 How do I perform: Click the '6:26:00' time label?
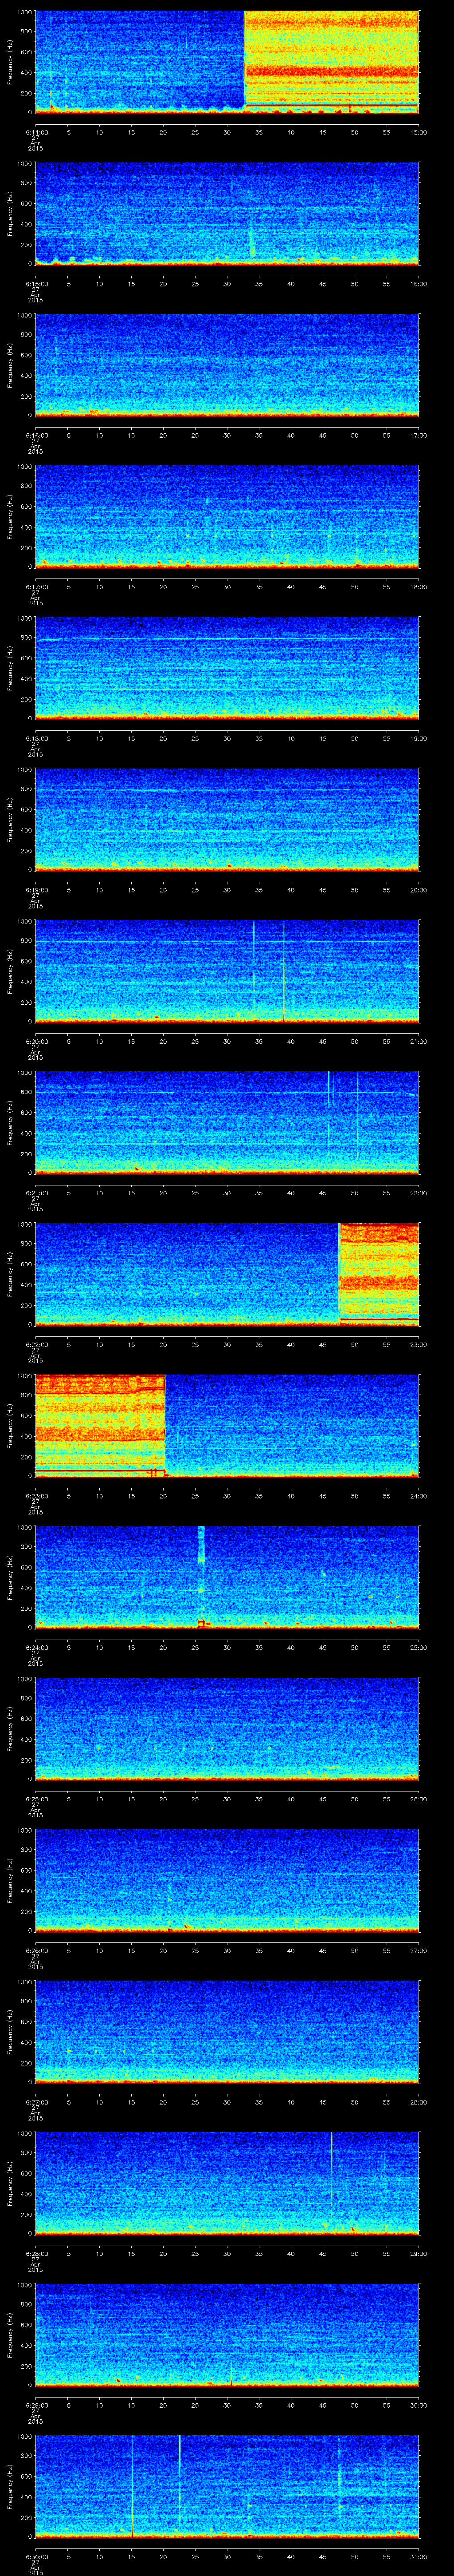pyautogui.click(x=36, y=1949)
